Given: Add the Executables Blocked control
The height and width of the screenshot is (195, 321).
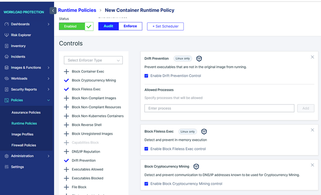Looking at the screenshot, I should (x=66, y=178).
